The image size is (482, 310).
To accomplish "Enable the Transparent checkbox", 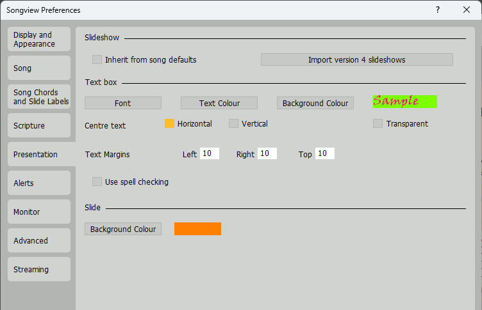I will point(378,123).
